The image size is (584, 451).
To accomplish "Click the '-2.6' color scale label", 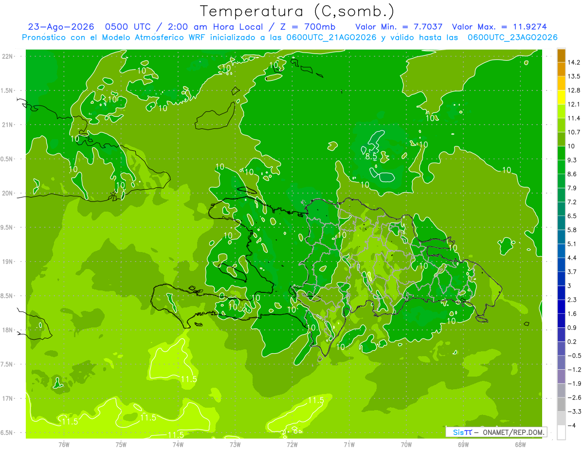I will (574, 397).
